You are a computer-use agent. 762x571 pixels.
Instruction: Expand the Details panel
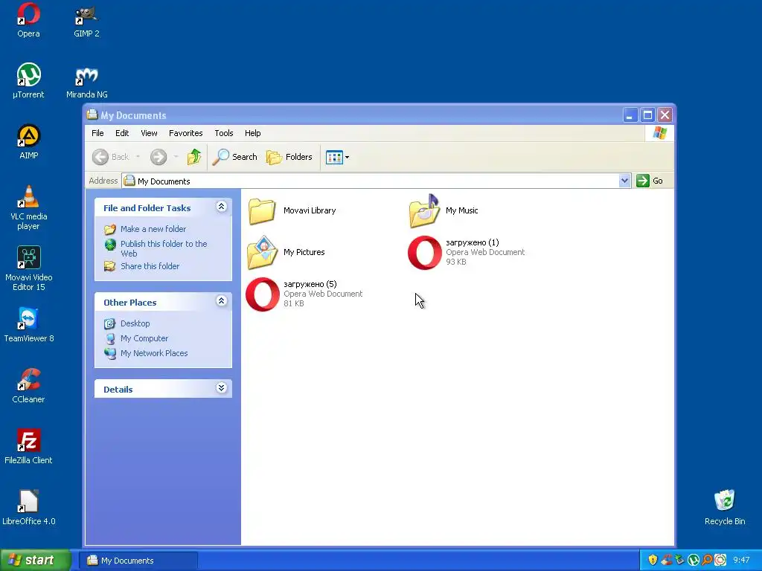221,387
